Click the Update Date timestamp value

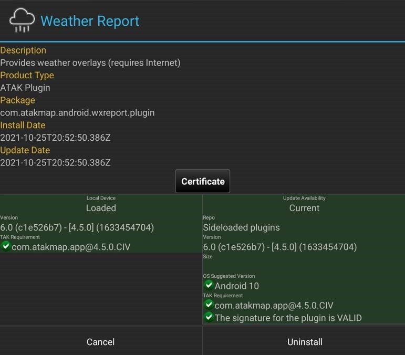55,163
